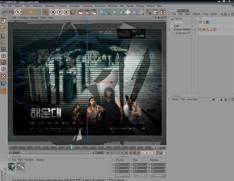The height and width of the screenshot is (181, 234).
Task: Toggle Y axis lock
Action: click(60, 12)
